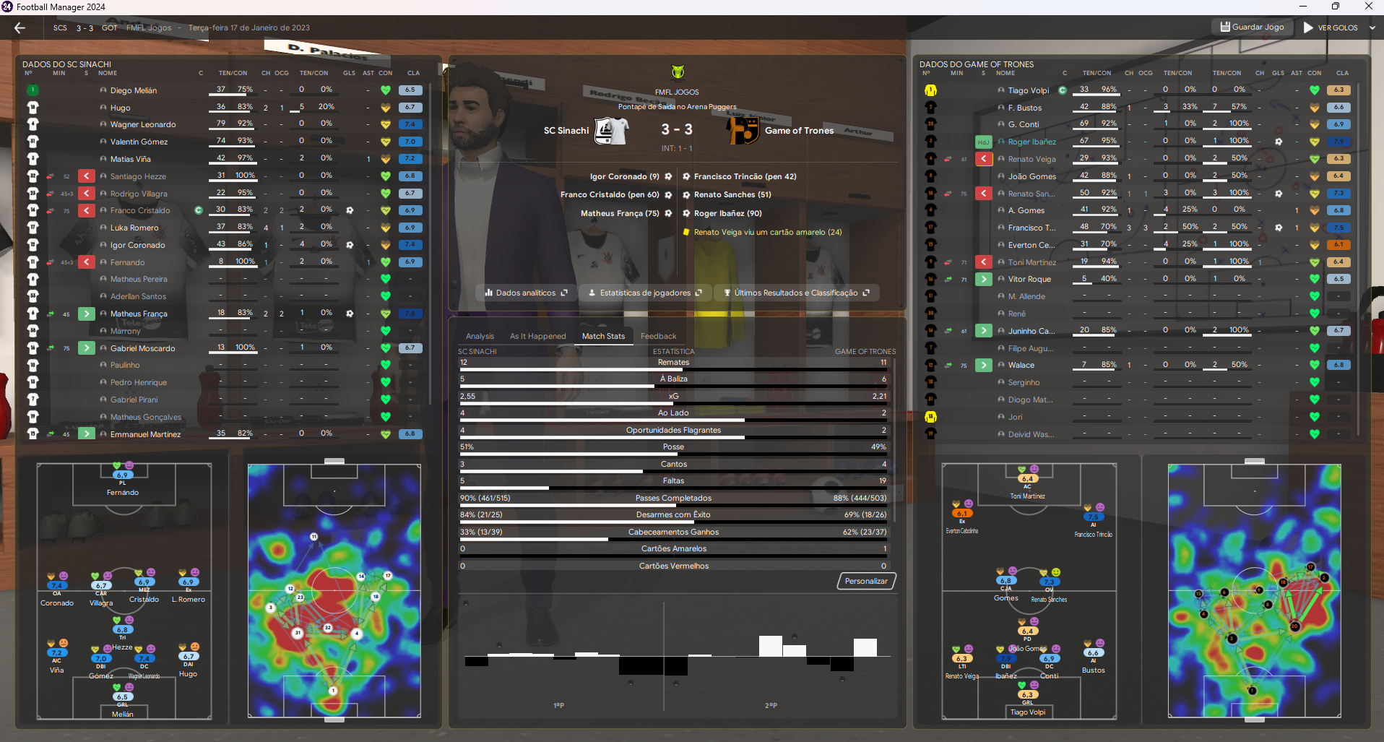Click the green arrow beside Vitor Roque
Screen dimensions: 1384x742
[x=983, y=280]
